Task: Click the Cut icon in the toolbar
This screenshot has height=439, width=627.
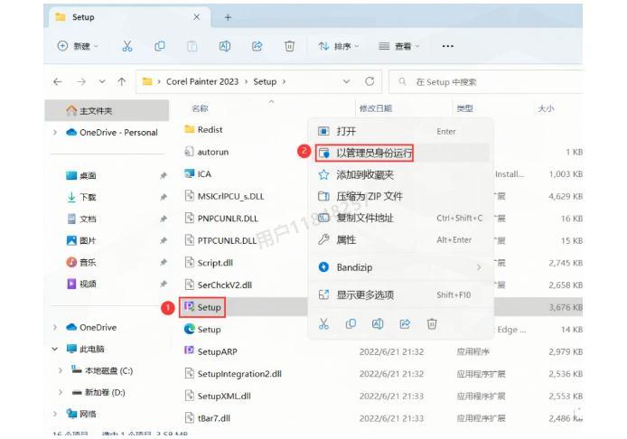Action: point(127,46)
